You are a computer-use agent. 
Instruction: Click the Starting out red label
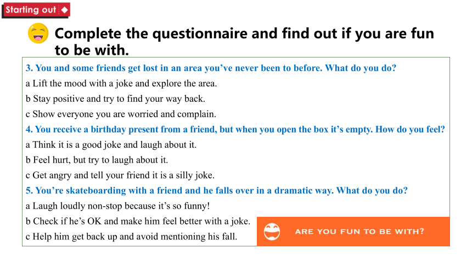(36, 10)
